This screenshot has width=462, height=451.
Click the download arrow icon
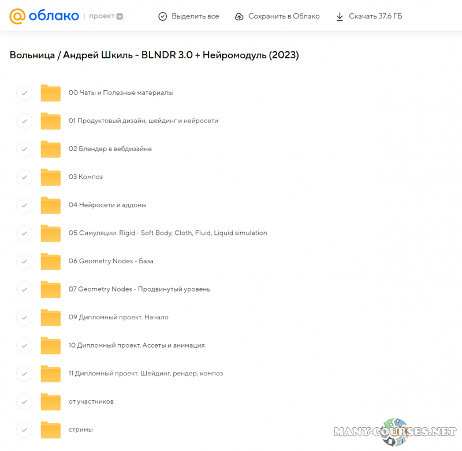340,16
